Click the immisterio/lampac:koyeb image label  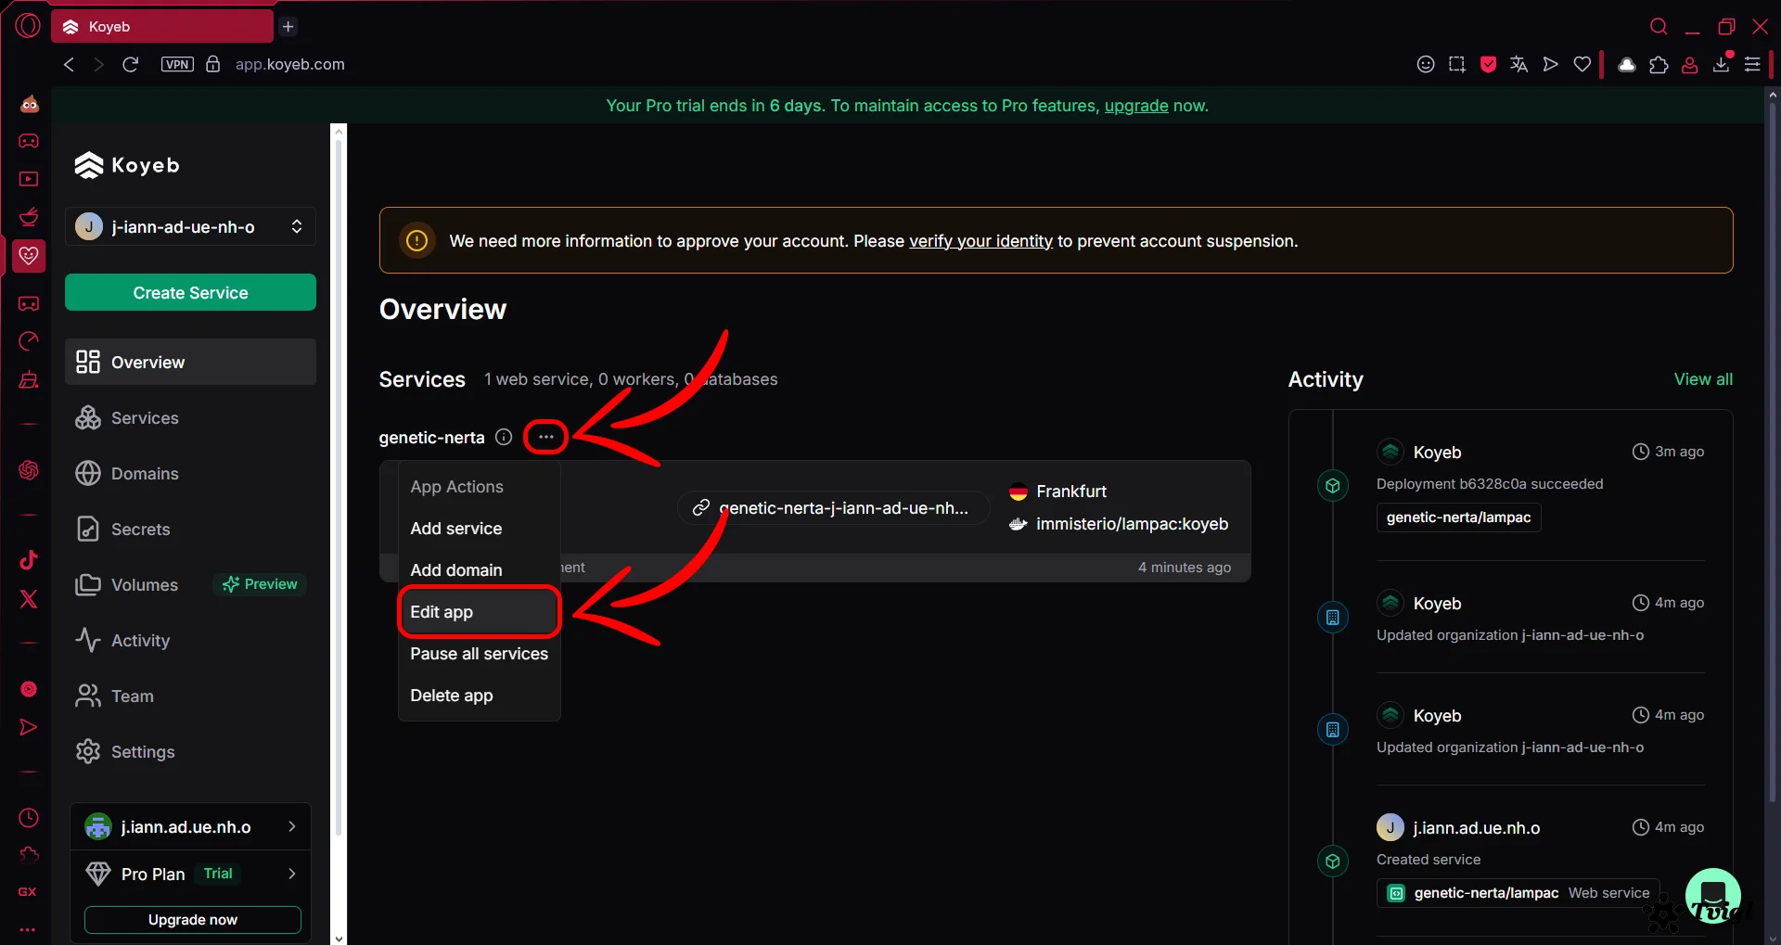click(x=1132, y=524)
